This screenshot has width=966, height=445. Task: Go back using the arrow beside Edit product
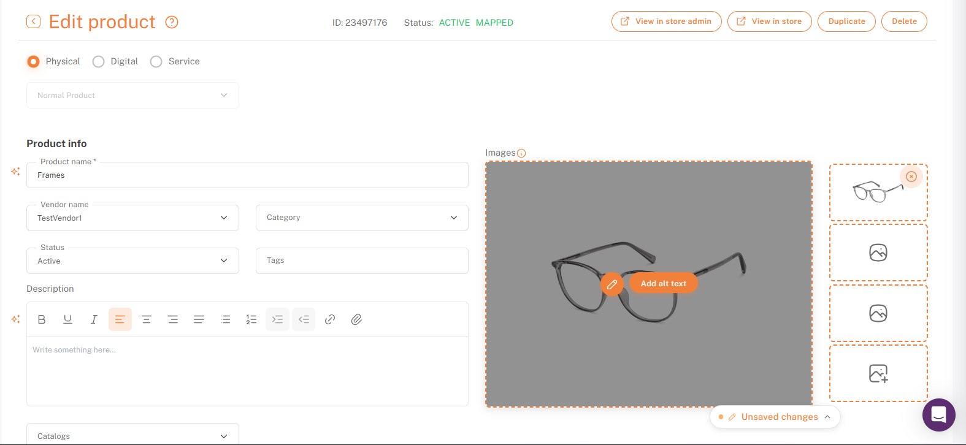[x=34, y=22]
